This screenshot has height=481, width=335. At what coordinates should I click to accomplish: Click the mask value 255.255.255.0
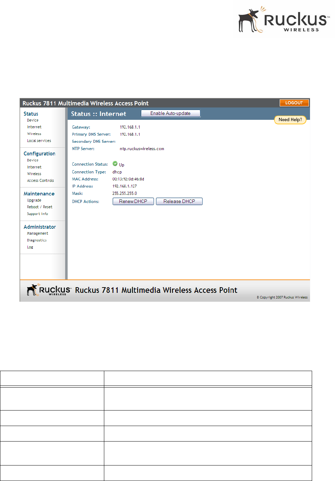(x=125, y=193)
